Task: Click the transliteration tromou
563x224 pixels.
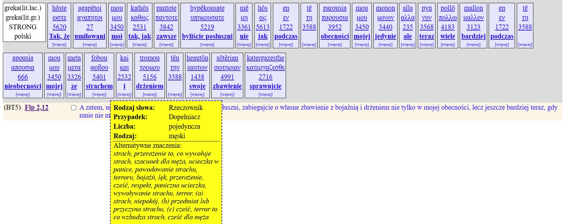Action: pos(150,58)
